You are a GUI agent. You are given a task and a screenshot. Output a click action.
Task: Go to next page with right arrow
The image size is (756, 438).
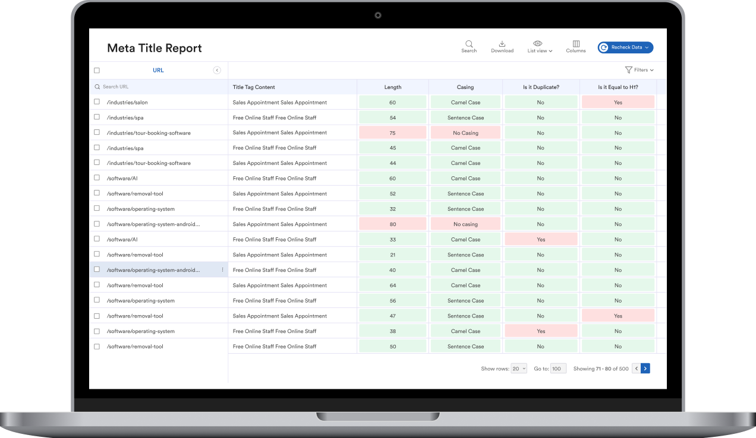[645, 369]
